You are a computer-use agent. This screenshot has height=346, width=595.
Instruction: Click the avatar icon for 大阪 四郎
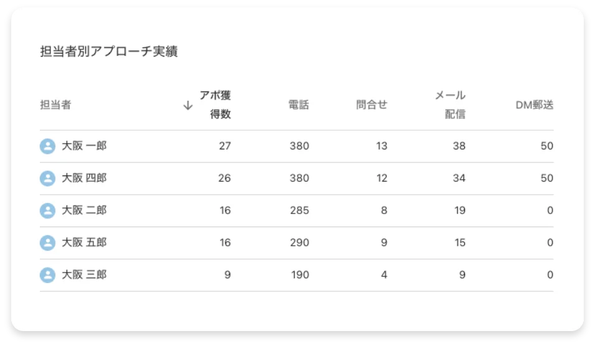pyautogui.click(x=47, y=179)
